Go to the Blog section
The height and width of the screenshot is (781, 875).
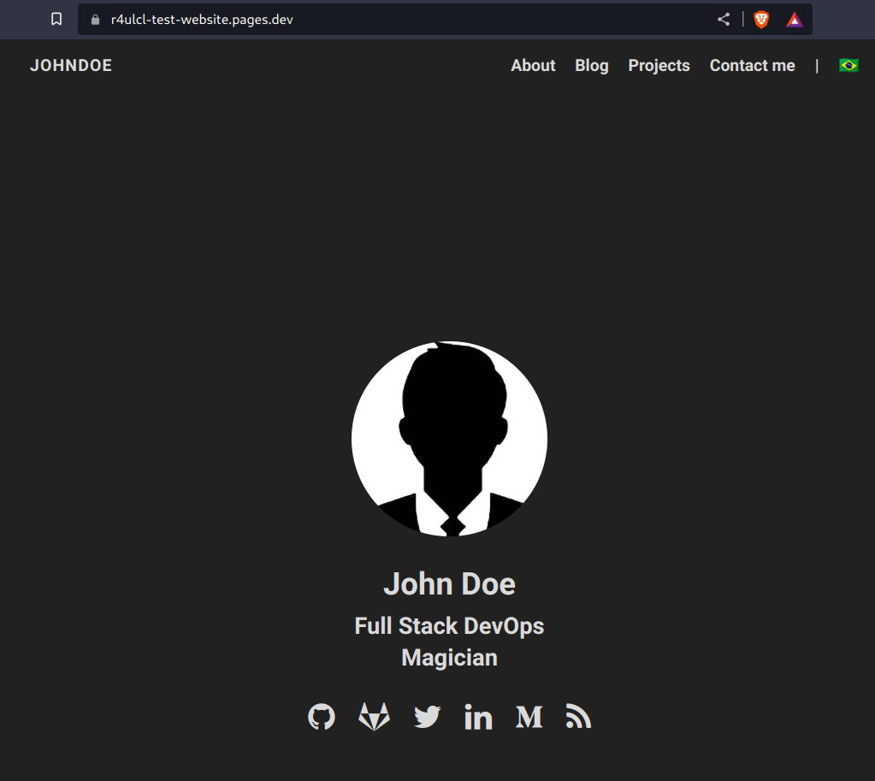[591, 65]
